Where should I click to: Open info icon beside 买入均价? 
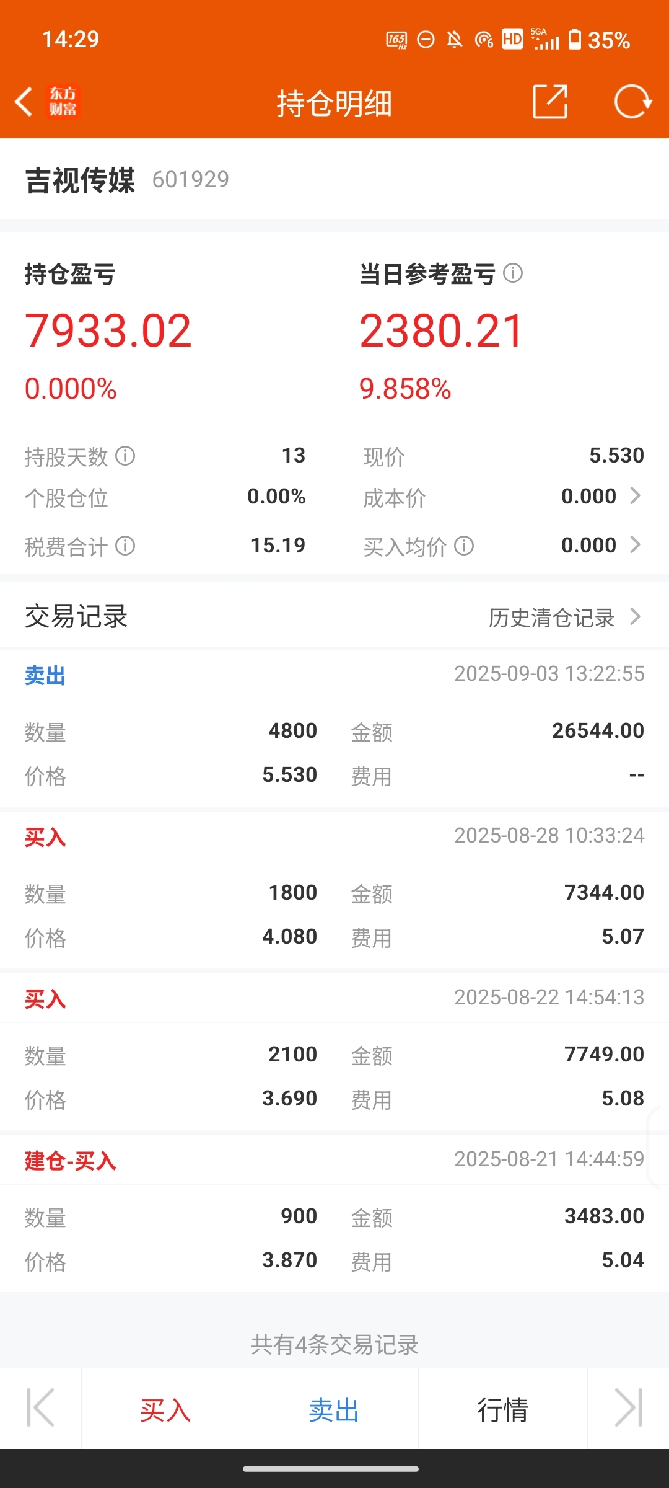pyautogui.click(x=464, y=546)
